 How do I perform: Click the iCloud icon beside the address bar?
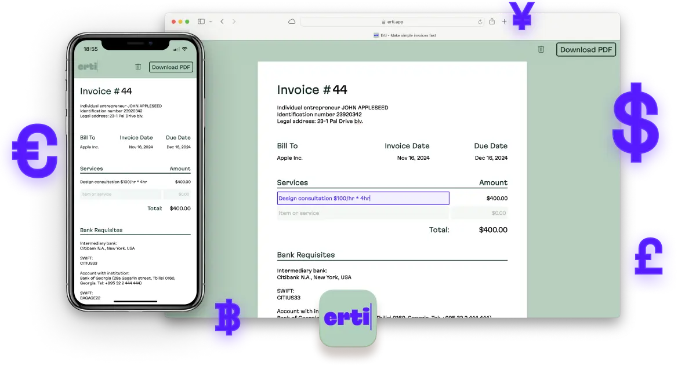point(292,21)
